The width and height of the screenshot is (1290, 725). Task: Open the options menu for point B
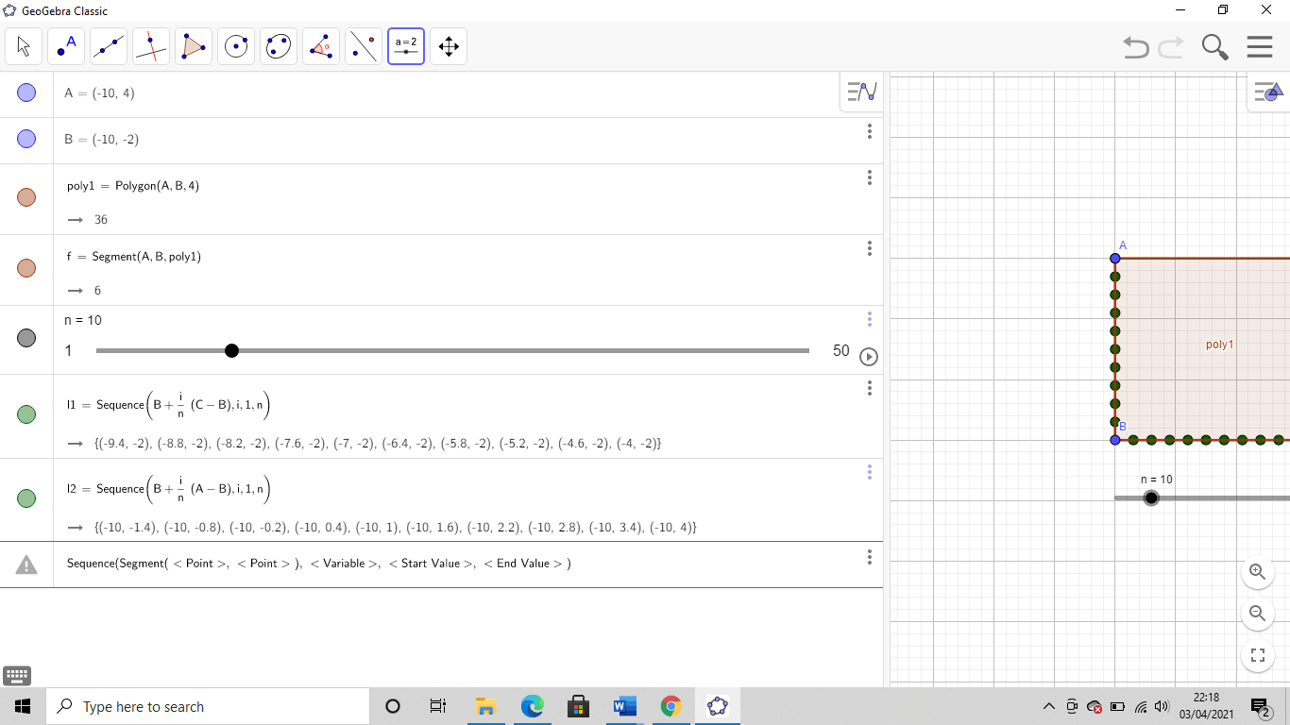[869, 131]
